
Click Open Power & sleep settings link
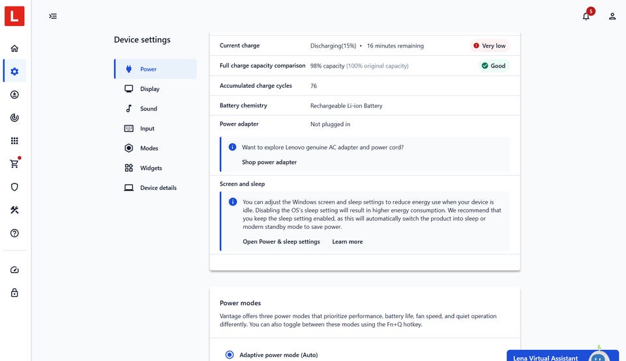click(282, 241)
